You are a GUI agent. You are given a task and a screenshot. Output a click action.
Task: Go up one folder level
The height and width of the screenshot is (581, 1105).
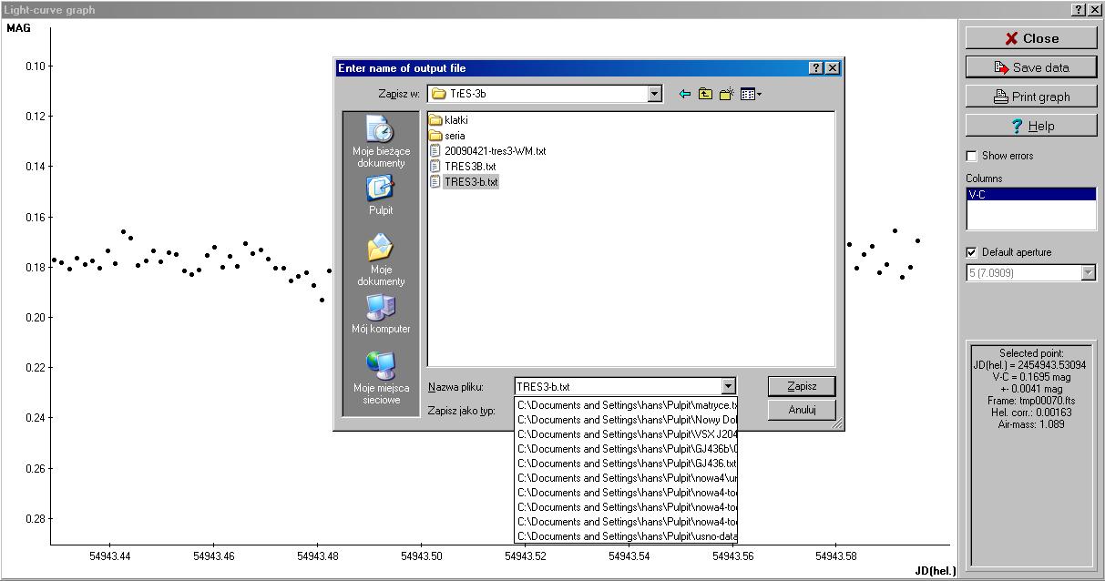[x=705, y=94]
